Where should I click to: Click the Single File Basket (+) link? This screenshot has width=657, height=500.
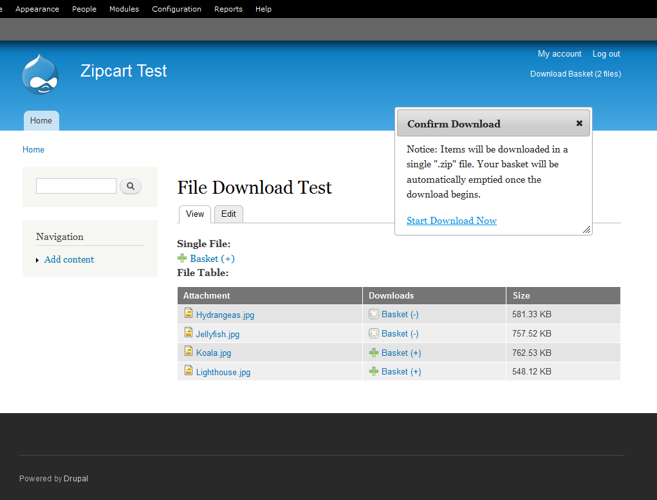pyautogui.click(x=212, y=259)
